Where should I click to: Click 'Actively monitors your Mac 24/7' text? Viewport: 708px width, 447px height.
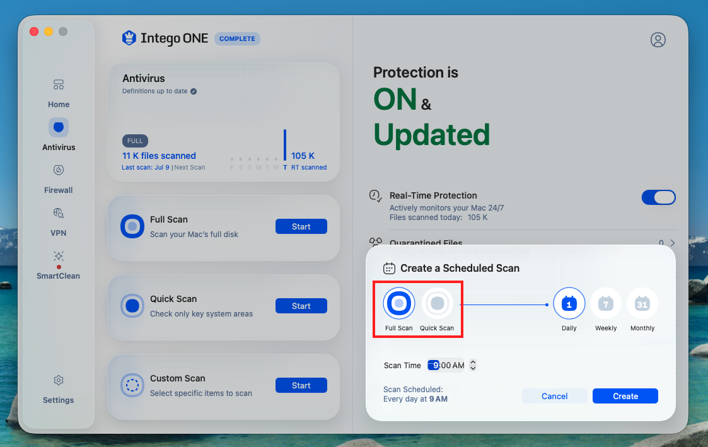point(446,207)
